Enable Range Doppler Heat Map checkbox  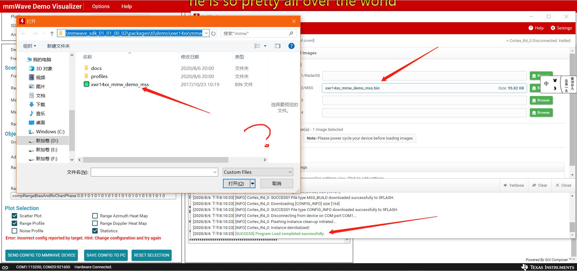95,223
